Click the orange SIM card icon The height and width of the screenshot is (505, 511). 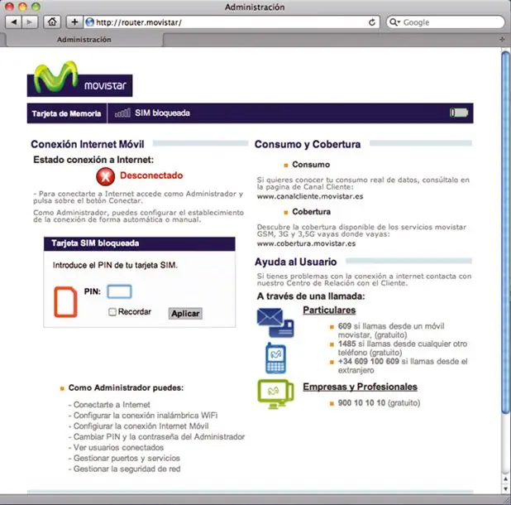pos(65,302)
